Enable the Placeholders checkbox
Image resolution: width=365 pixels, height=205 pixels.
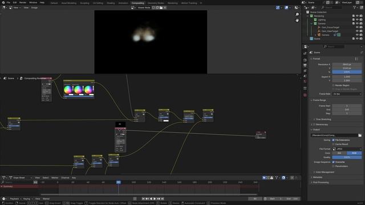[333, 166]
